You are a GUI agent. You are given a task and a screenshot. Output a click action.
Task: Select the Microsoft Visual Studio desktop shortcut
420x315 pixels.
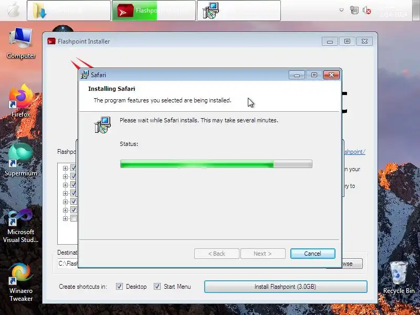coord(21,226)
